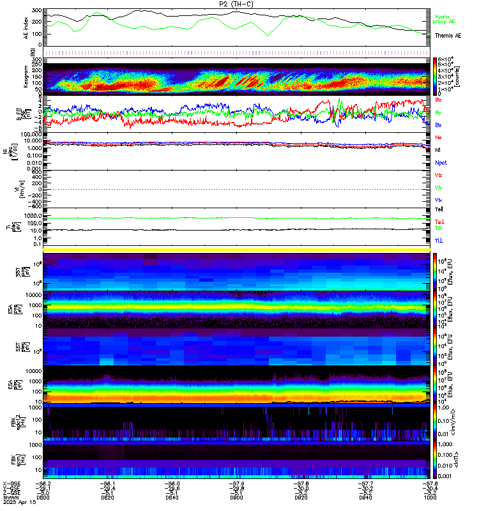Screen dimensions: 479x511
Task: Click the "<|mV/m|>" color bar unit label
Action: [x=453, y=422]
